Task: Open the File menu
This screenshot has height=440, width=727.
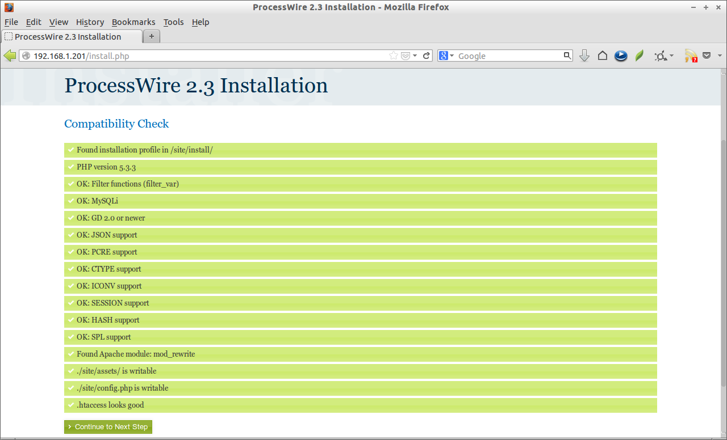Action: [x=11, y=22]
